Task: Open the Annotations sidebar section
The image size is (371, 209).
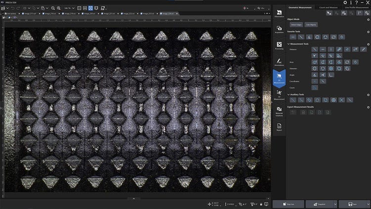Action: tap(279, 62)
